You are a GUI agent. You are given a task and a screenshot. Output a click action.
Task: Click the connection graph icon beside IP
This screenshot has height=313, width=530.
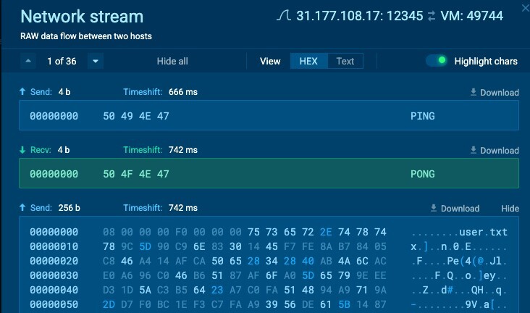pos(284,15)
